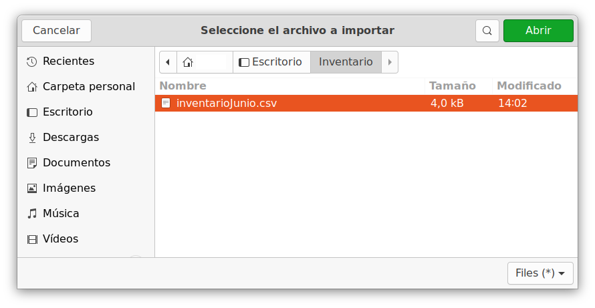Click the breadcrumb path forward arrow
595x308 pixels.
[390, 62]
